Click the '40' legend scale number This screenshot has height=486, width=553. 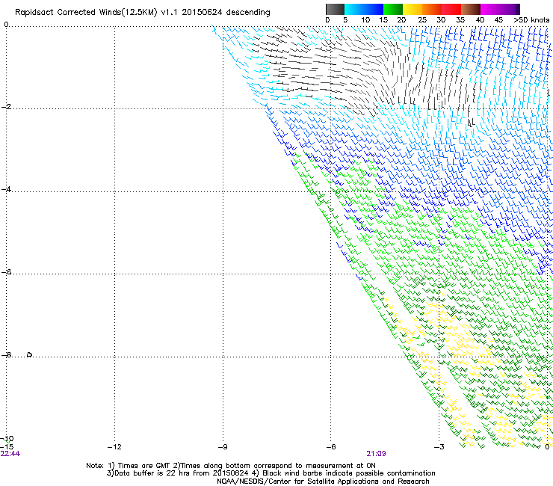[x=480, y=20]
